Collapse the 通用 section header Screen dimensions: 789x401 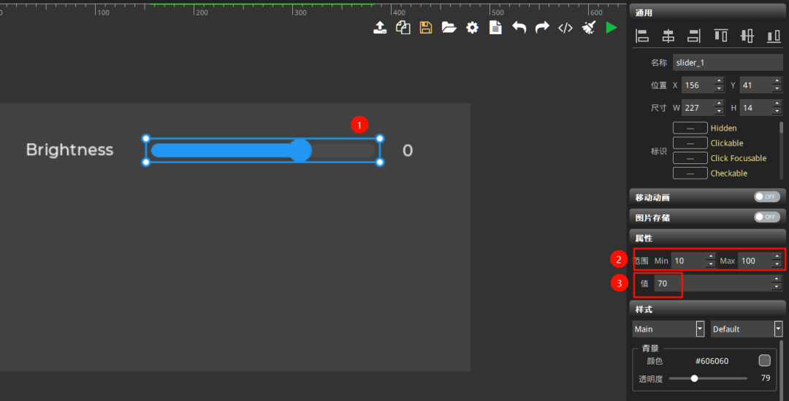coord(709,12)
